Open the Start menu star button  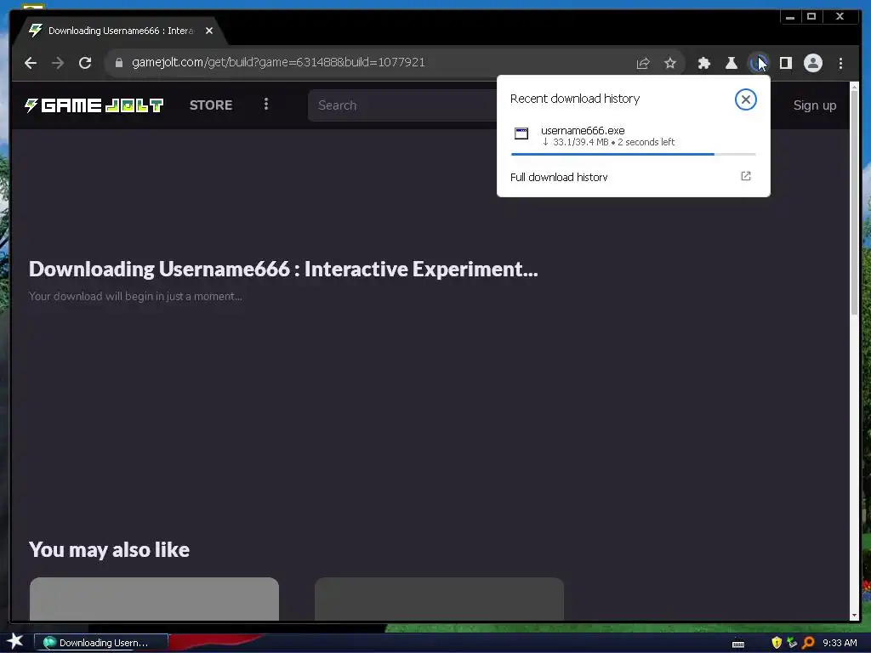coord(15,642)
